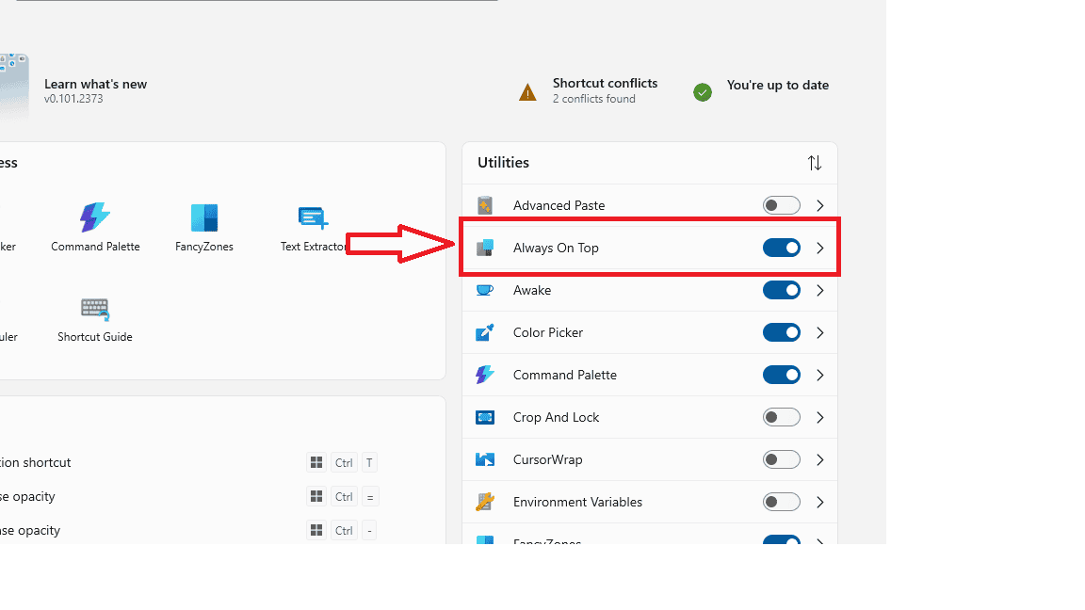Sort utilities with the up-down arrows icon

point(815,163)
